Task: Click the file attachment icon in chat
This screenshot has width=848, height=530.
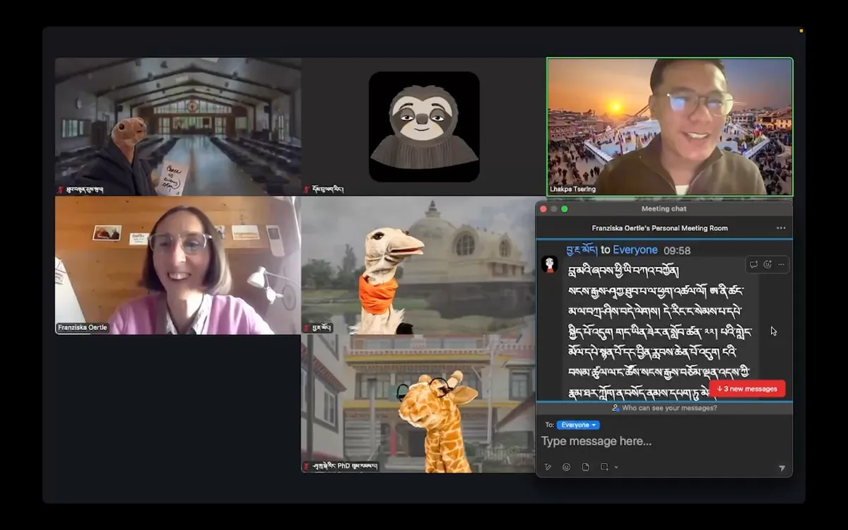Action: 585,467
